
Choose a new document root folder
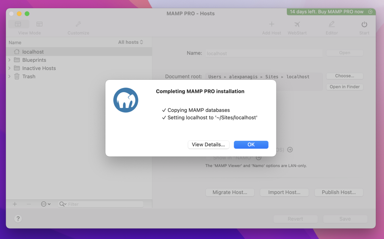345,76
